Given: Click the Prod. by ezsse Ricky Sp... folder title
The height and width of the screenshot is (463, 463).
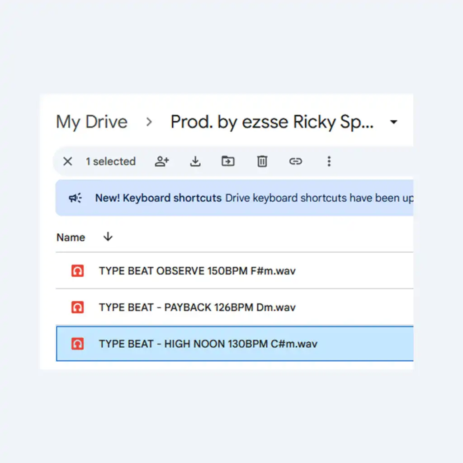Looking at the screenshot, I should coord(272,122).
